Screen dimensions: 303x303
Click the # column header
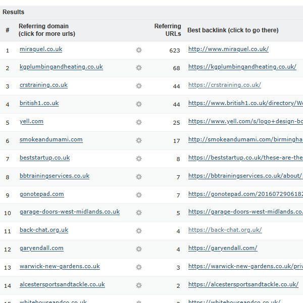click(x=8, y=30)
